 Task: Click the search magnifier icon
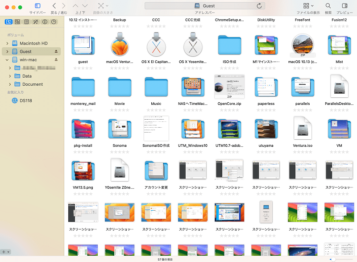coord(328,6)
